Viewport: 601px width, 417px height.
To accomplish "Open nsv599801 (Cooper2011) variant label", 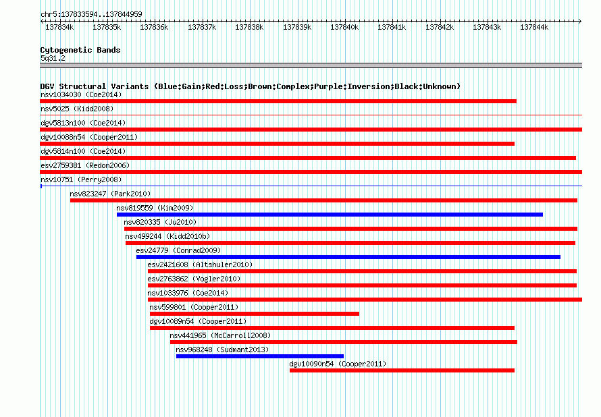I will coord(194,307).
